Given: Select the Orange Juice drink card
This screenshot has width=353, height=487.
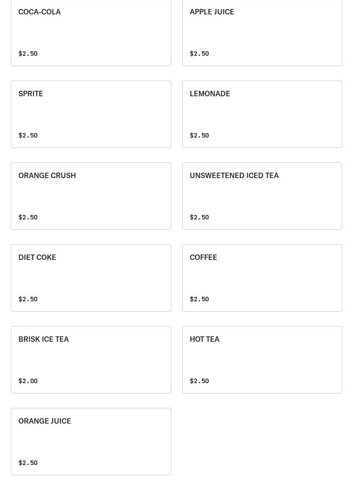Looking at the screenshot, I should point(91,442).
